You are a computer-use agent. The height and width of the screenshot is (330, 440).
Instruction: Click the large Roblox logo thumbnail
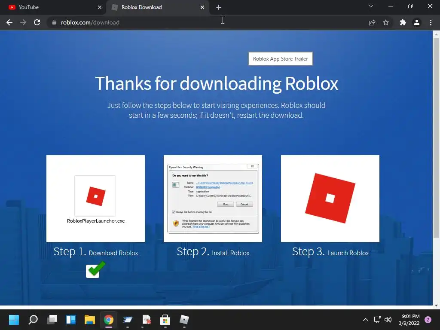[330, 199]
